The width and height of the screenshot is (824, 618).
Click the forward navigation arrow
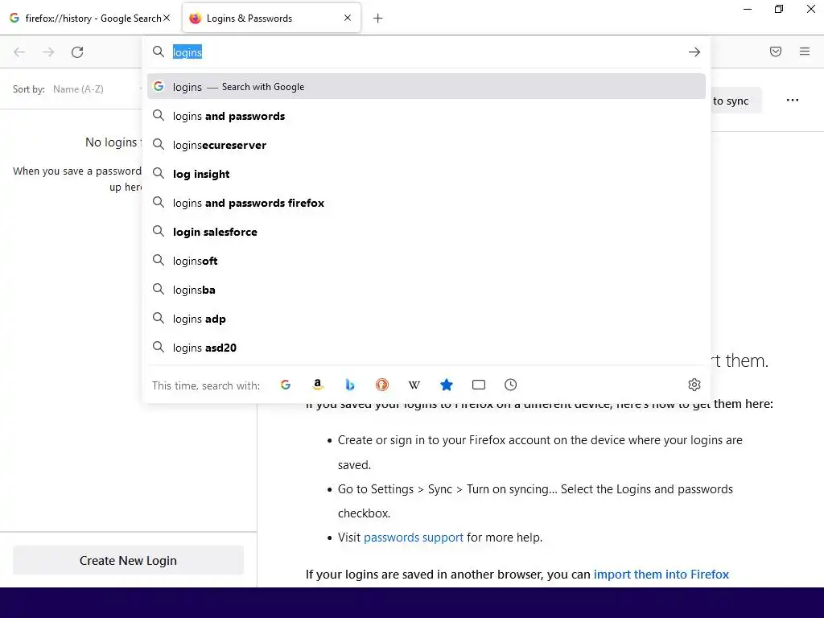(48, 52)
